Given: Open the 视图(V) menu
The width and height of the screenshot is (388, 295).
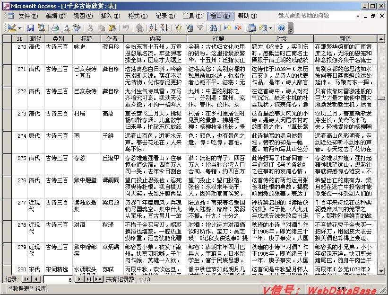Looking at the screenshot, I should [83, 16].
